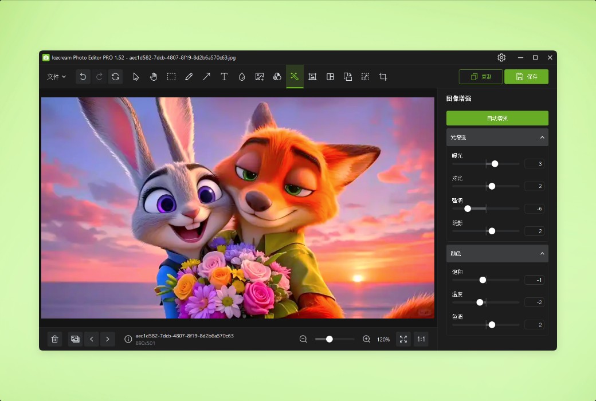Screen dimensions: 596x401
Task: Click the 饱和 value input field
Action: [x=534, y=280]
